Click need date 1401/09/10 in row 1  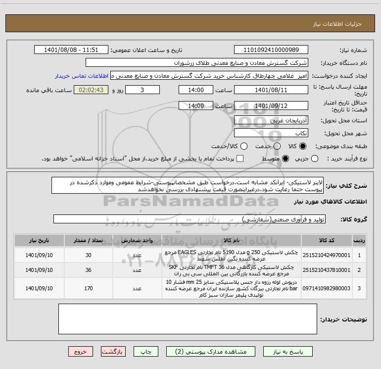pos(39,255)
